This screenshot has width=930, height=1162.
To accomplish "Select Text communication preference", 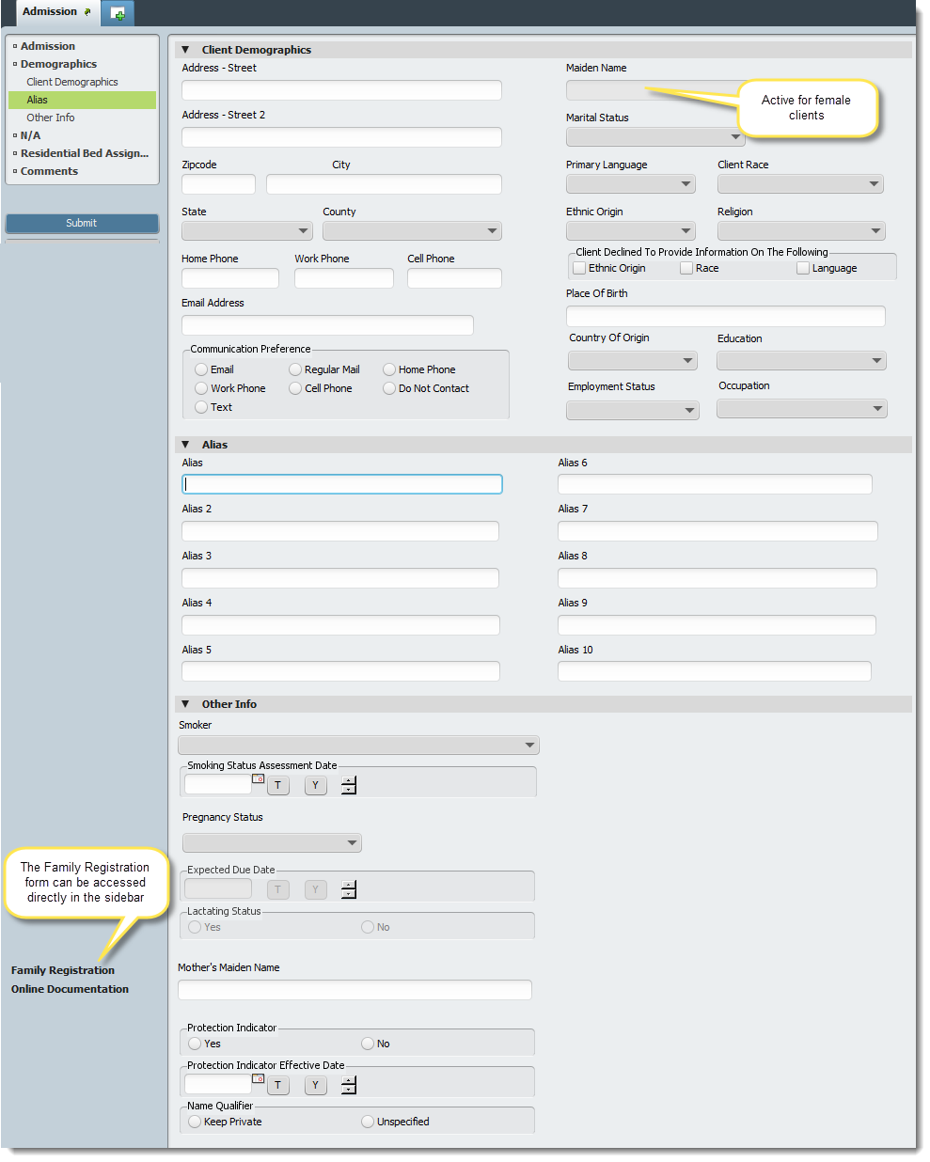I will (x=201, y=407).
